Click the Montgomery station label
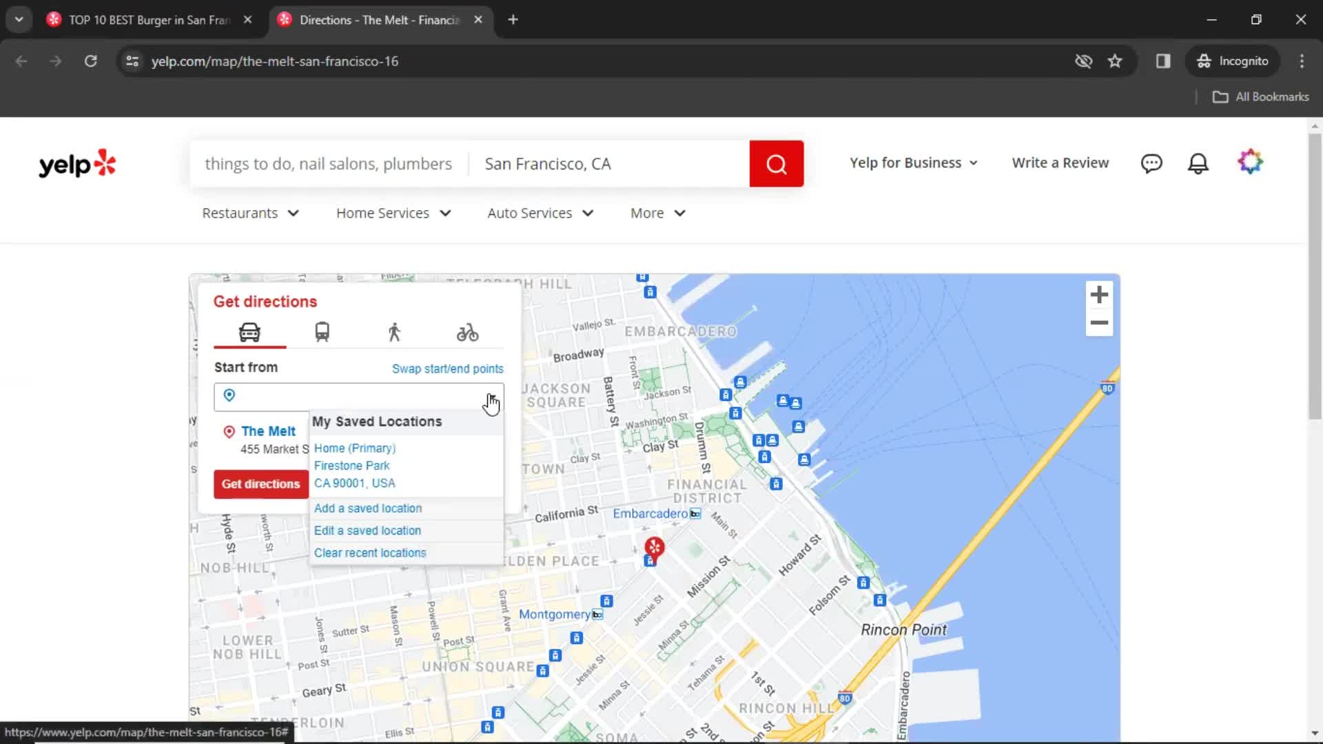Image resolution: width=1323 pixels, height=744 pixels. click(555, 614)
